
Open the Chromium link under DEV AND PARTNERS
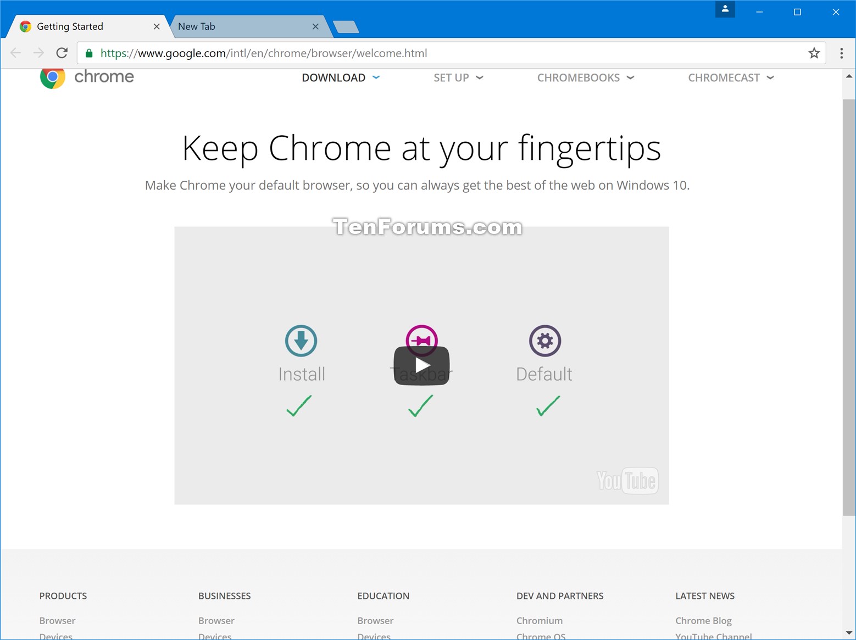tap(540, 620)
